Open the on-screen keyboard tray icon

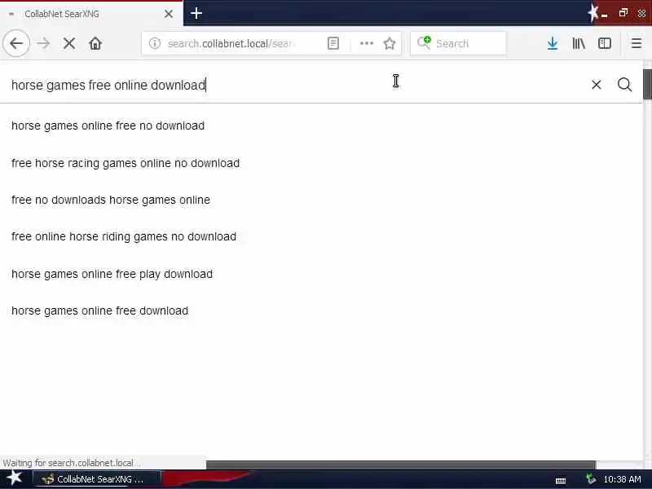pos(561,480)
